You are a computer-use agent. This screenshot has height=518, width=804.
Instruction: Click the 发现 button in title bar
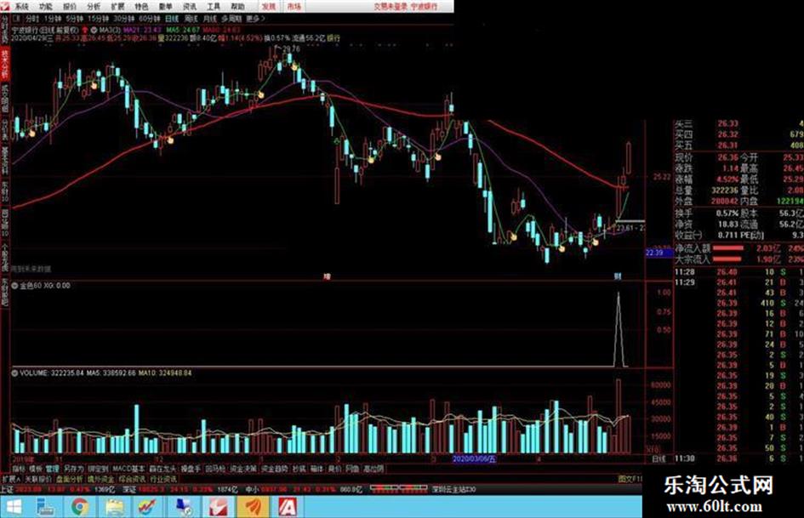pos(269,7)
